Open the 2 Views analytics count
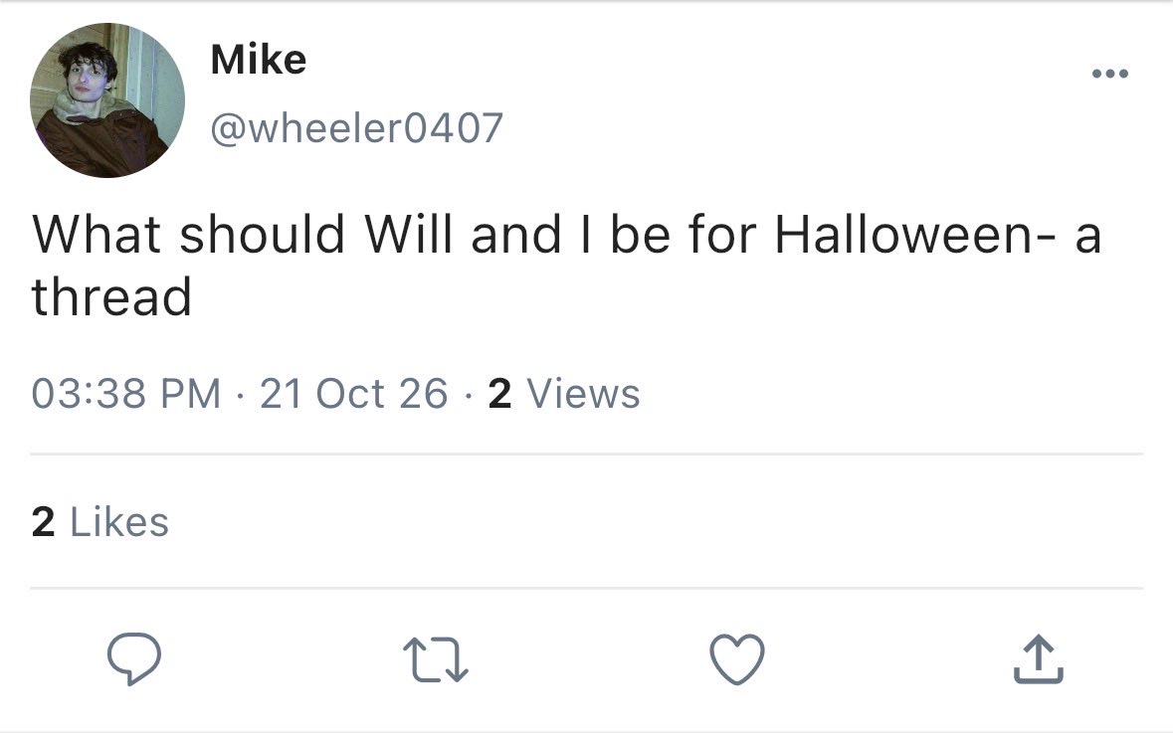1173x733 pixels. pyautogui.click(x=564, y=394)
